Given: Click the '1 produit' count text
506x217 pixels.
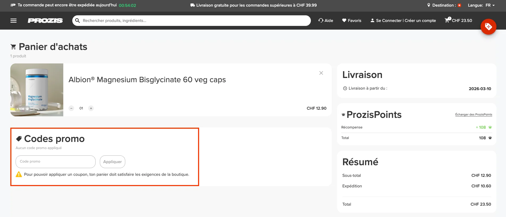Looking at the screenshot, I should 18,56.
